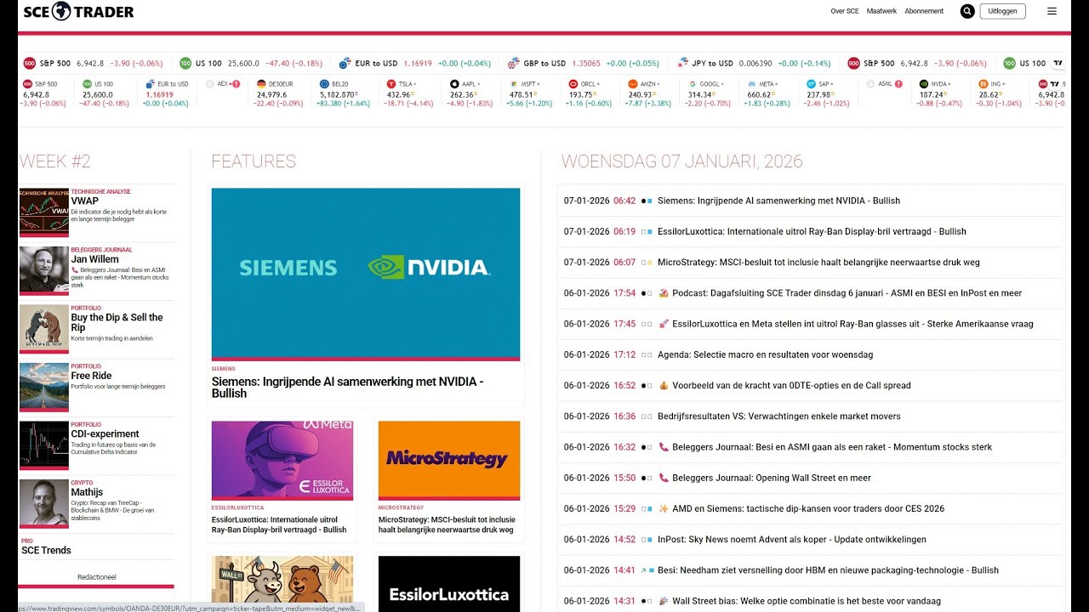The width and height of the screenshot is (1089, 612).
Task: Open the Mathijs crypto column
Action: [87, 492]
